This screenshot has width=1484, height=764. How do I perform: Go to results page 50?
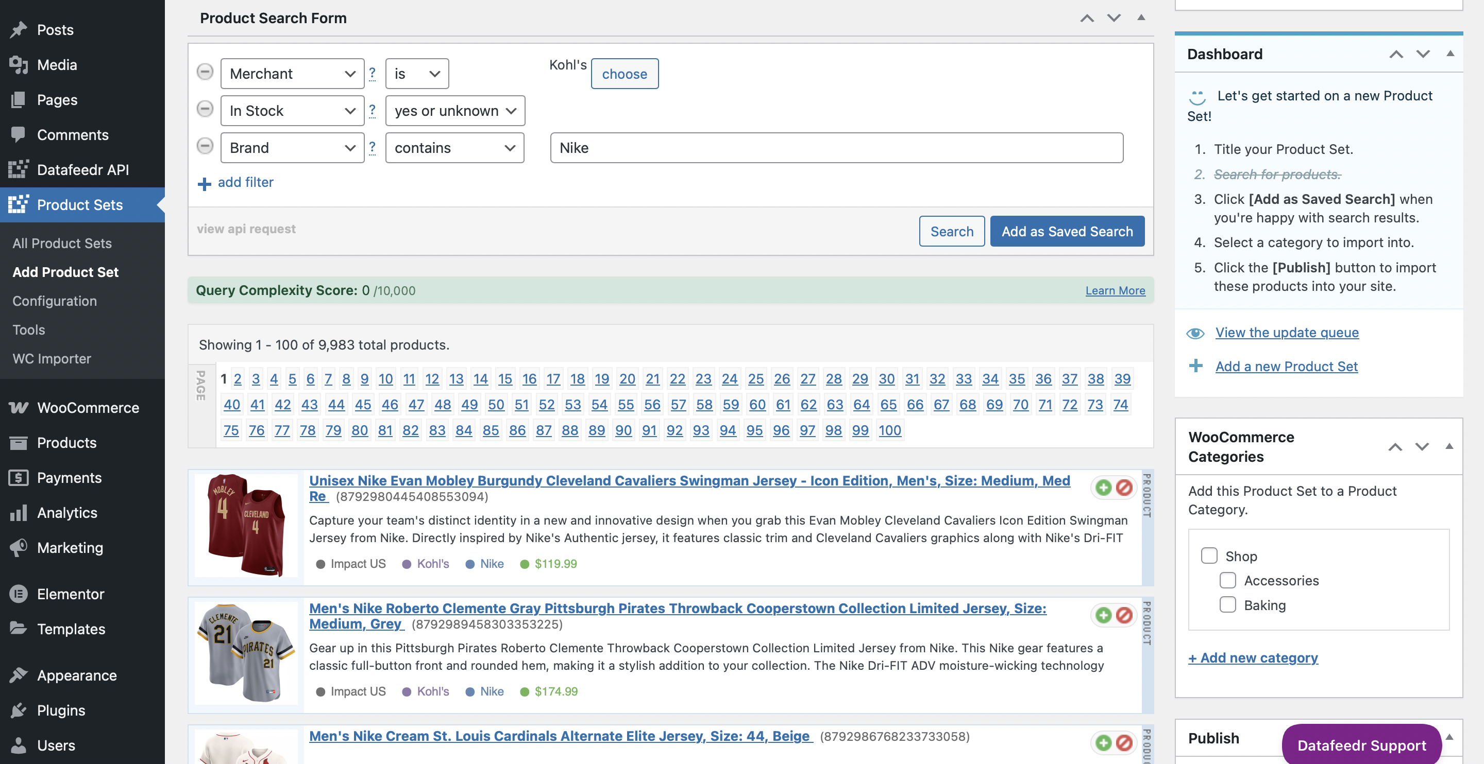pyautogui.click(x=496, y=404)
